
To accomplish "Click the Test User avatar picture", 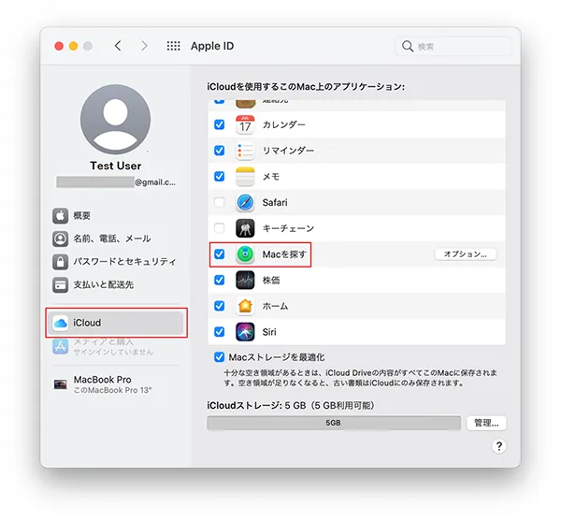I will pos(115,119).
